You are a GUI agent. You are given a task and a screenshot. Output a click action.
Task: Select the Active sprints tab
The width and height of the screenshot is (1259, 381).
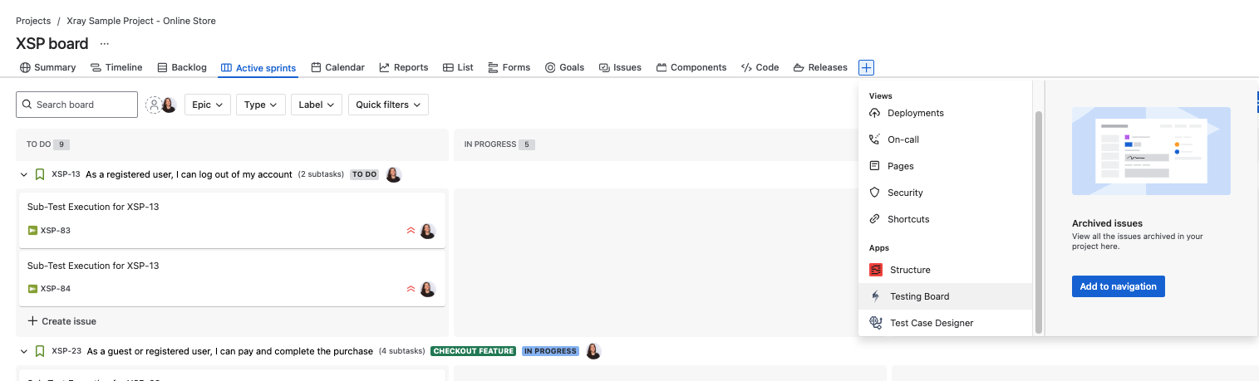point(258,67)
